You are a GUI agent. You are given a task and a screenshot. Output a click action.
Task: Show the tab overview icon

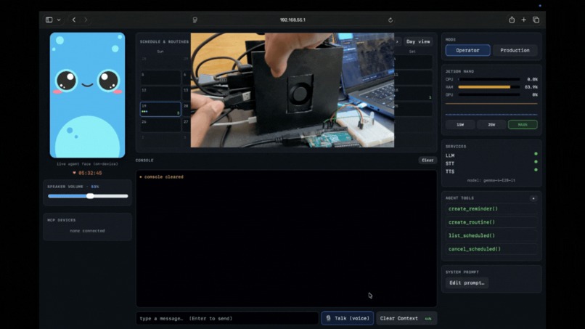click(x=536, y=20)
